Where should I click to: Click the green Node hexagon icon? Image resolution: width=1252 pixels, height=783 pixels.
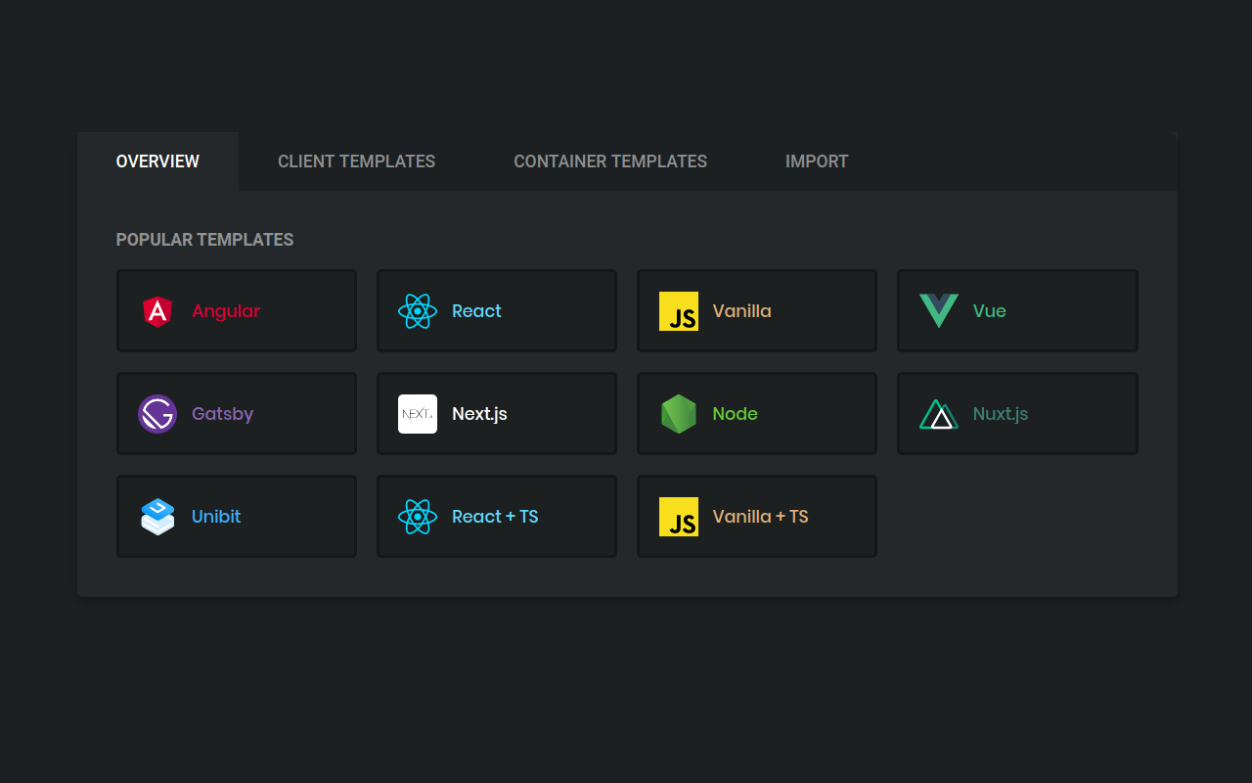[x=679, y=414]
